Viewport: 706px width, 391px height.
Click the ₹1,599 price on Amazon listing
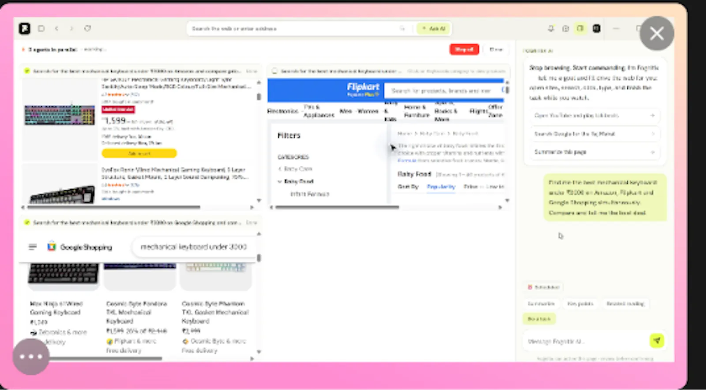click(114, 121)
